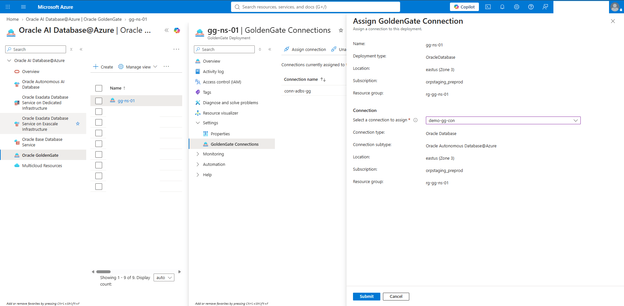Check the third row checkbox beneath the gg-ns-01 row
Image resolution: width=624 pixels, height=306 pixels.
click(x=99, y=133)
